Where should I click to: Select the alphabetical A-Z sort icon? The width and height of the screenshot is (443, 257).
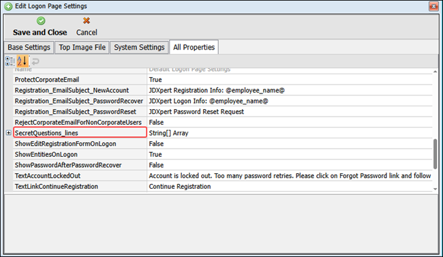22,61
